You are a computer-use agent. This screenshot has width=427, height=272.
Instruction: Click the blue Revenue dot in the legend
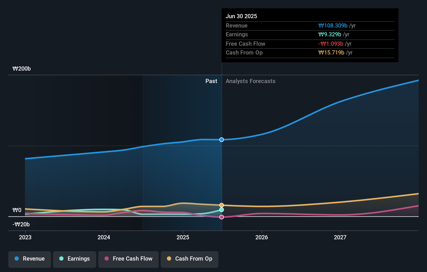(x=17, y=259)
